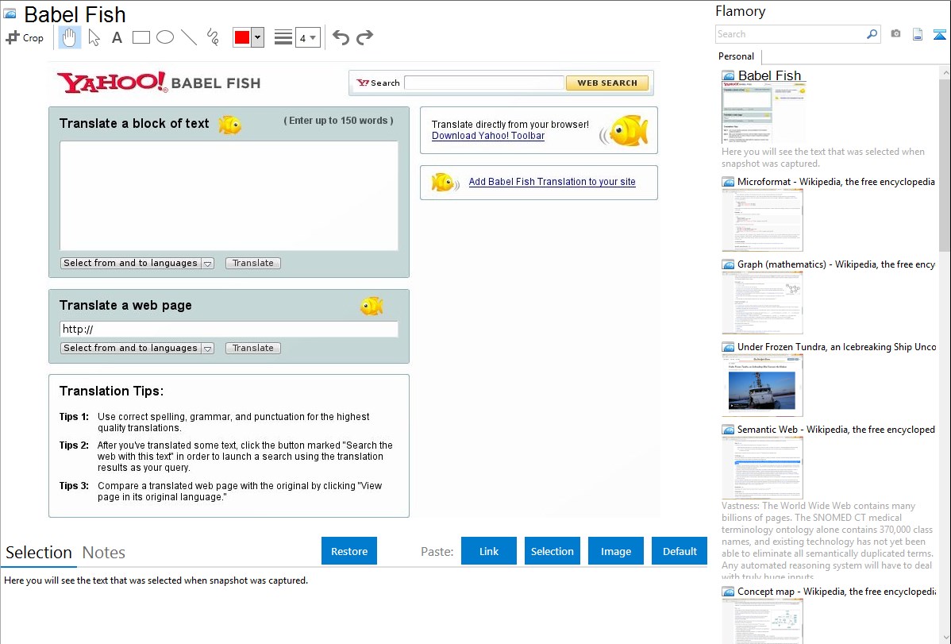This screenshot has height=644, width=951.
Task: Click Translate under web page URL
Action: click(x=253, y=349)
